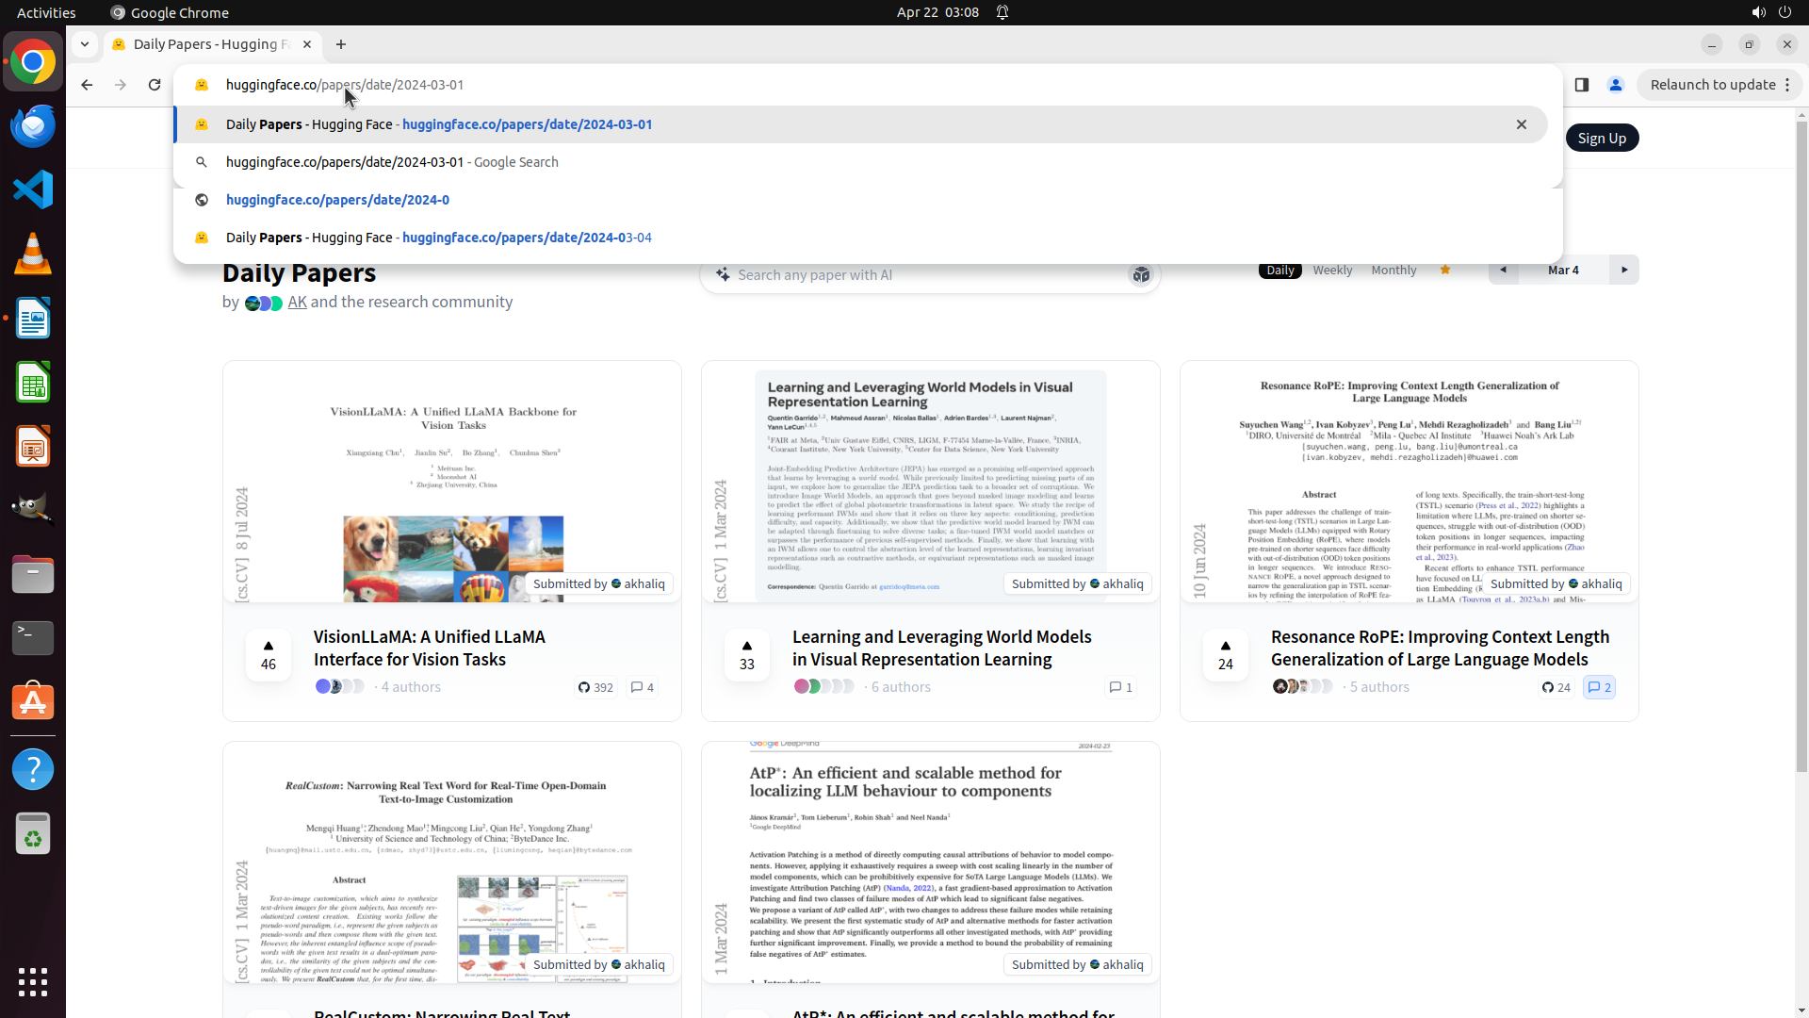Select the 2024-03-04 URL suggestion
The image size is (1809, 1018).
tap(528, 238)
